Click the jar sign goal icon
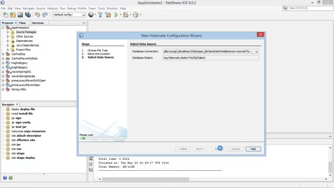This screenshot has width=334, height=188. click(8, 118)
